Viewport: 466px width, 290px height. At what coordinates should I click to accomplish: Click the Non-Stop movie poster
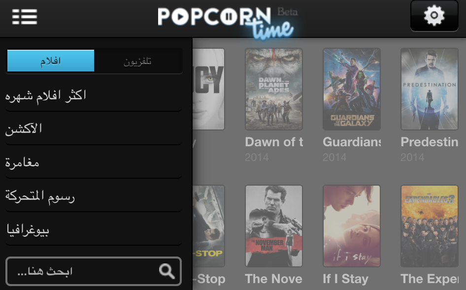pyautogui.click(x=209, y=226)
